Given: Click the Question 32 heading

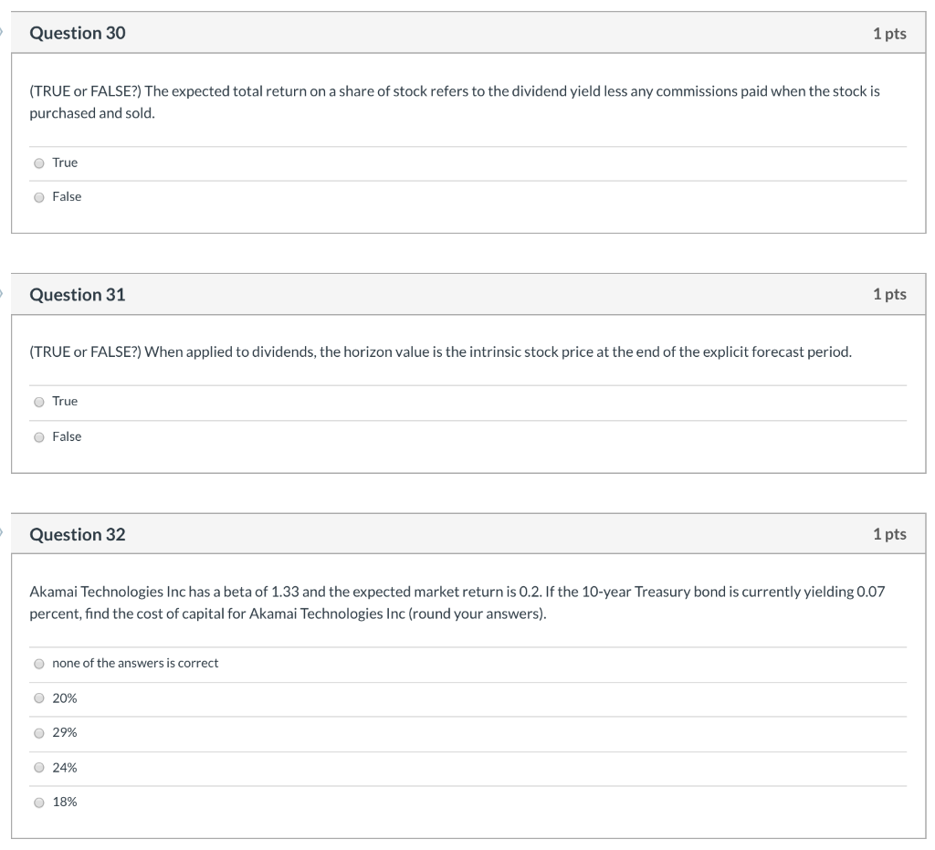Looking at the screenshot, I should point(78,535).
